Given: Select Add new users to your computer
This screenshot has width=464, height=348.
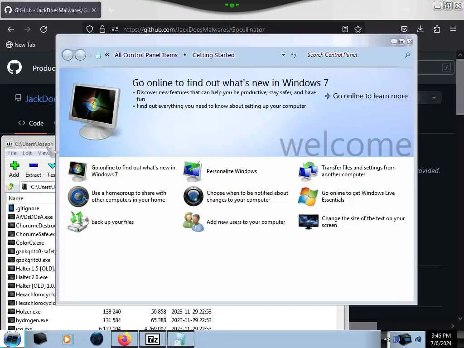Looking at the screenshot, I should [234, 222].
